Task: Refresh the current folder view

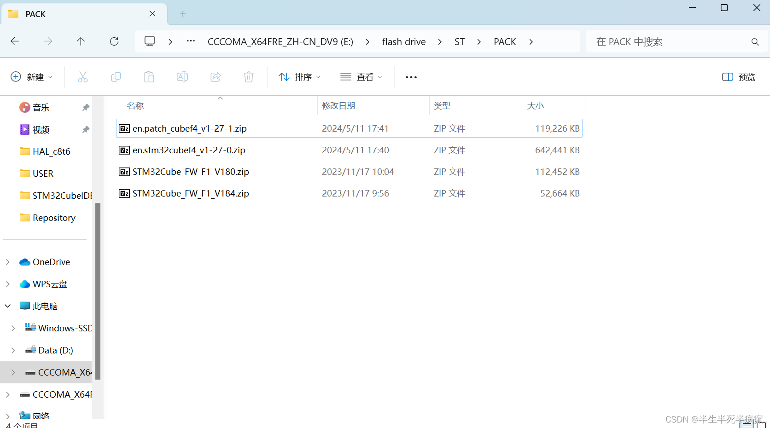Action: [114, 41]
